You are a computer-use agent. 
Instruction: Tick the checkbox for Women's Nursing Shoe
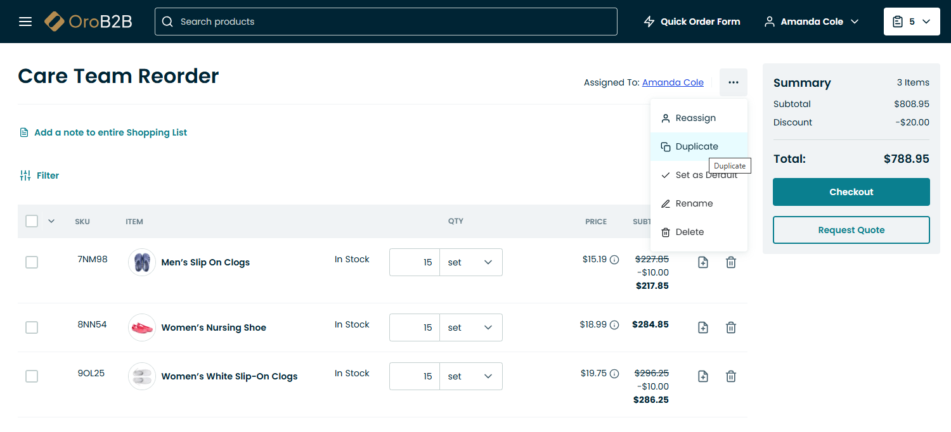click(x=32, y=327)
